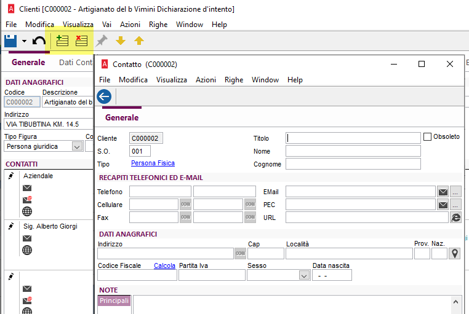Edit the Sig. Alberto Giorgi contact pencil icon
Image resolution: width=469 pixels, height=314 pixels.
pyautogui.click(x=11, y=227)
